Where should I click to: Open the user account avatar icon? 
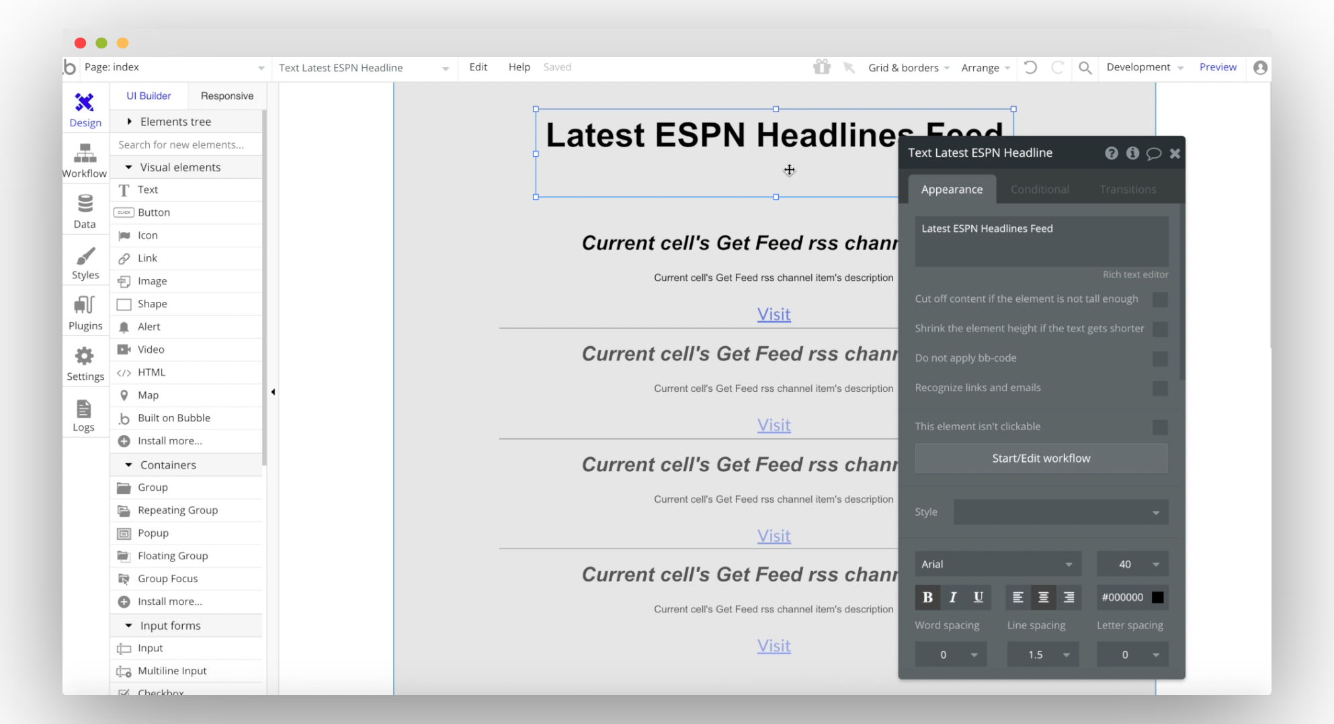pos(1260,67)
